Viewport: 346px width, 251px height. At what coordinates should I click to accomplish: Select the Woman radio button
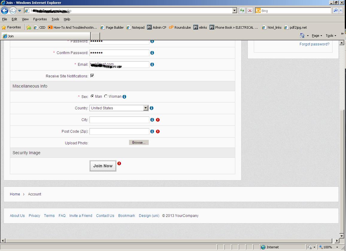click(106, 96)
